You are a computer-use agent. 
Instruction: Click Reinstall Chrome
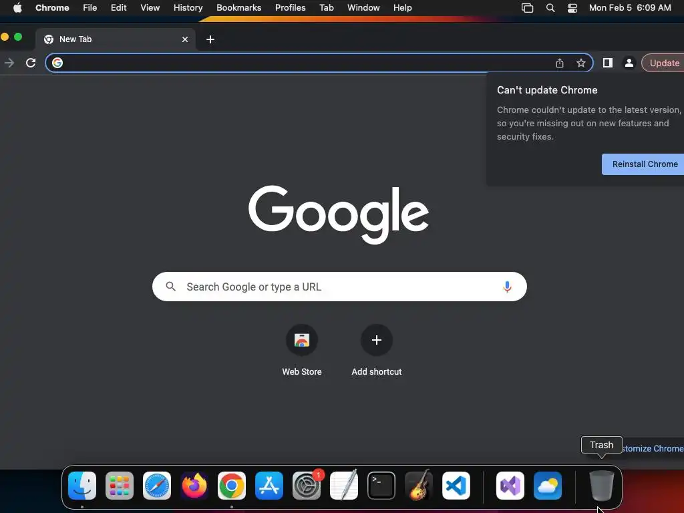(645, 164)
